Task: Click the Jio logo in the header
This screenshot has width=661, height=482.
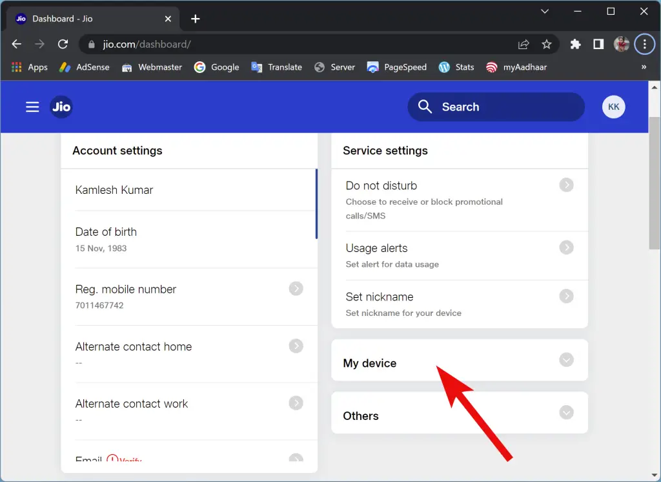Action: (x=61, y=107)
